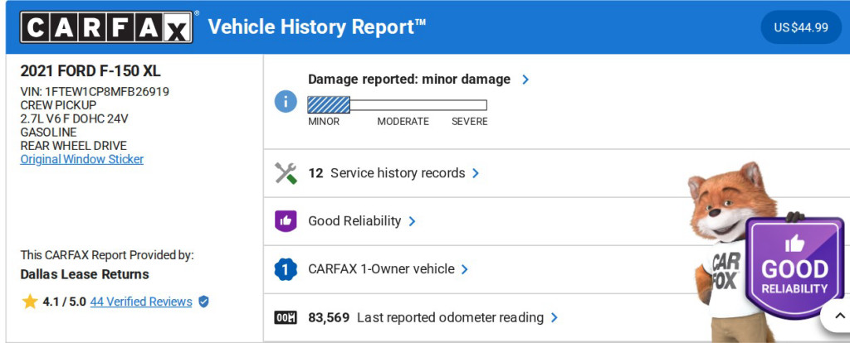Open the 44 Verified Reviews link
Screen dimensions: 850x343
coord(141,302)
